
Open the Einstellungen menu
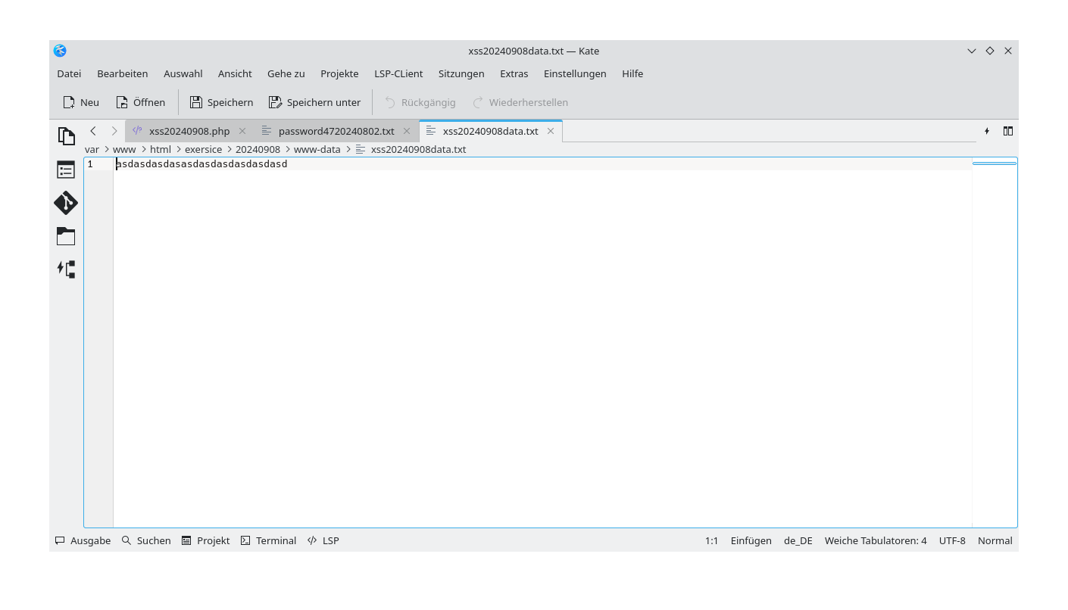tap(575, 73)
